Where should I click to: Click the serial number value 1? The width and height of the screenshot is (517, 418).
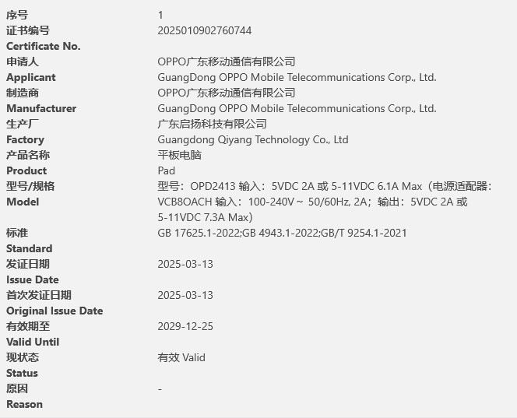pyautogui.click(x=160, y=15)
